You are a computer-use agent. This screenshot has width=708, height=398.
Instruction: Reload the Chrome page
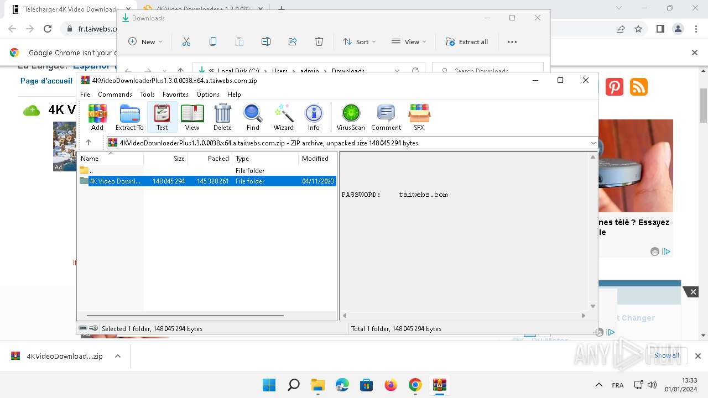click(48, 29)
